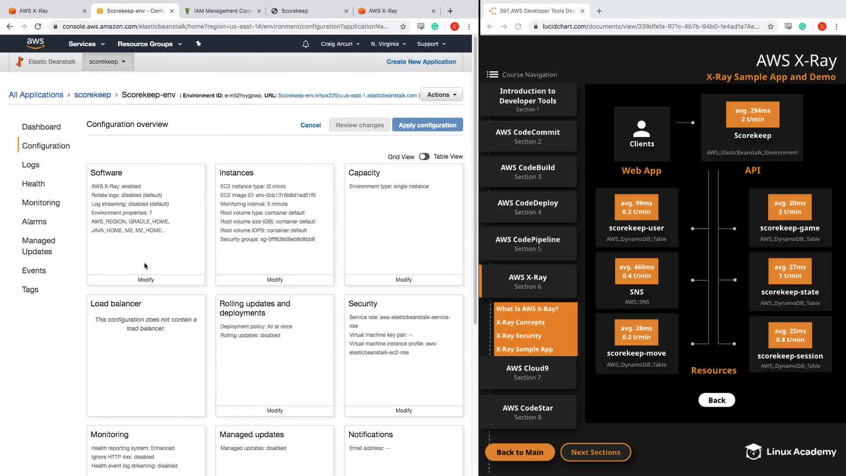Image resolution: width=846 pixels, height=476 pixels.
Task: Expand the Actions dropdown
Action: (x=442, y=95)
